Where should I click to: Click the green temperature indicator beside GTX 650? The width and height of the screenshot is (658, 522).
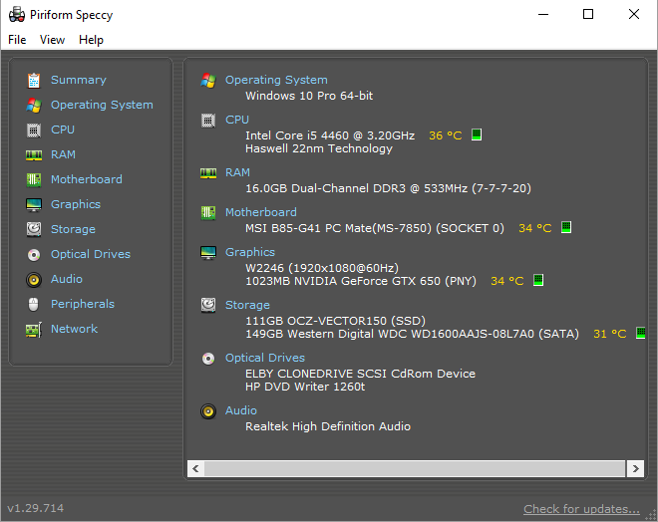538,280
